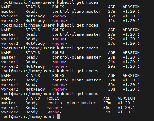Select the worker2 name in the row aged 31s

(10, 112)
